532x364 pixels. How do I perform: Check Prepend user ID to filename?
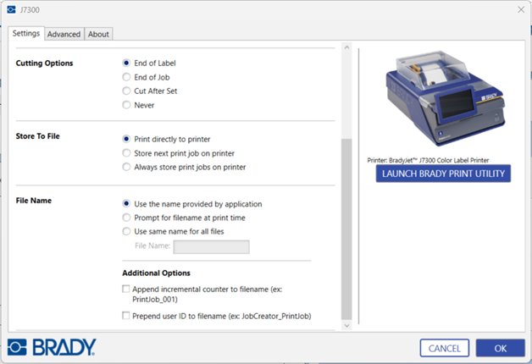tap(126, 316)
